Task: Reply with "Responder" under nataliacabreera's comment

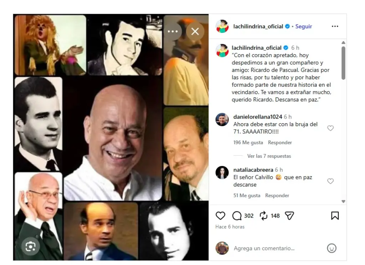Action: 277,195
